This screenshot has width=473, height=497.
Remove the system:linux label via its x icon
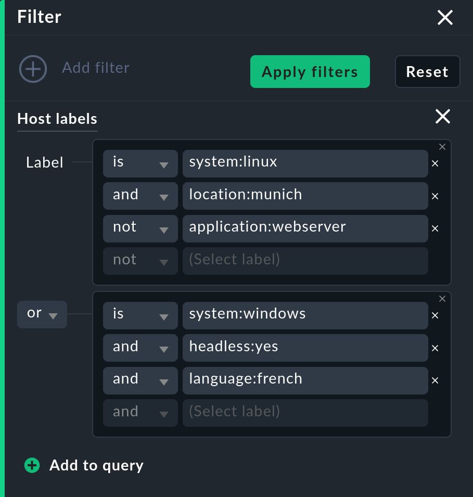click(435, 163)
